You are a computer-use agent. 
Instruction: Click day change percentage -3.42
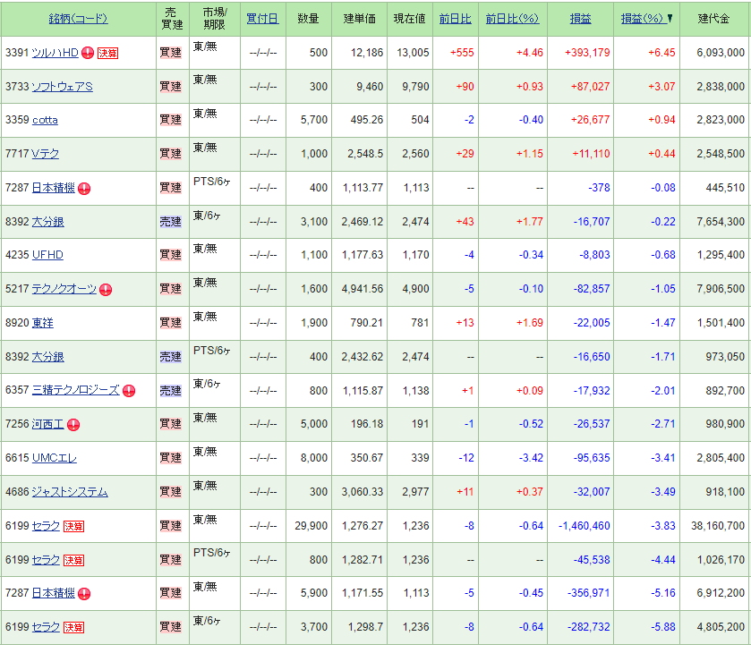click(531, 458)
